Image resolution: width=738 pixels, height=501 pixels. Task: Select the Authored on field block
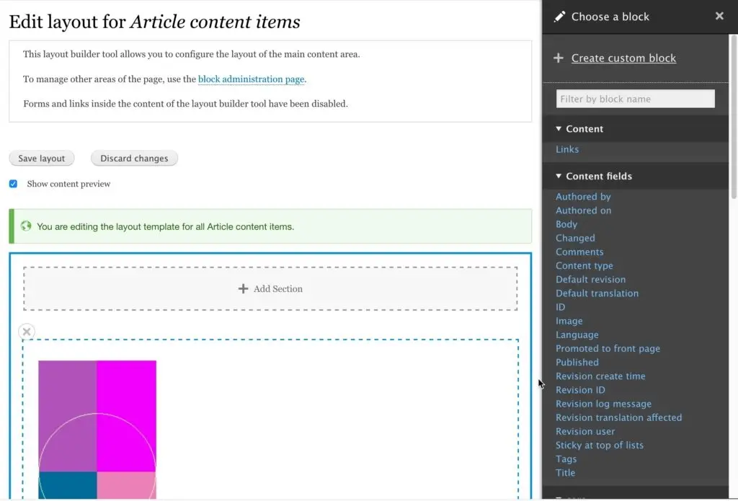tap(583, 210)
